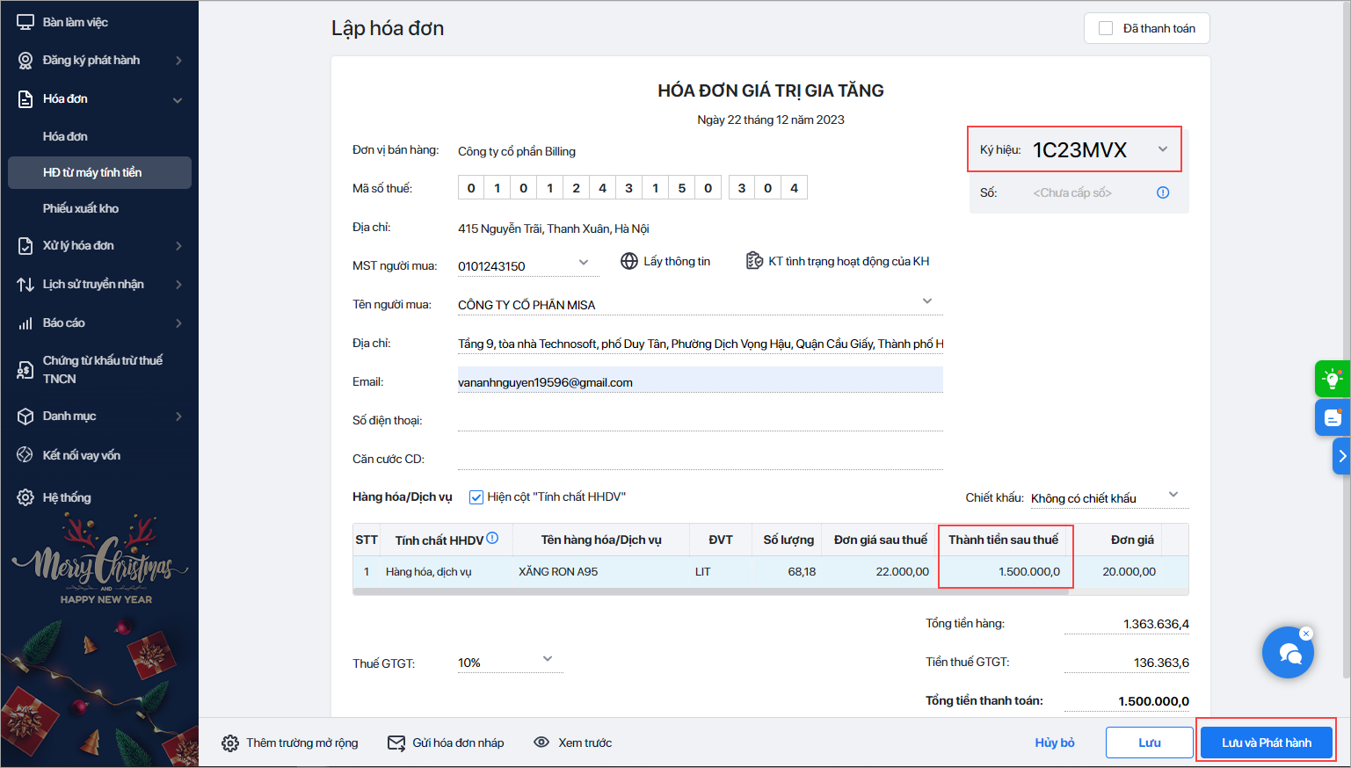
Task: Click the gear icon for Thêm trường mở rộng
Action: click(230, 743)
